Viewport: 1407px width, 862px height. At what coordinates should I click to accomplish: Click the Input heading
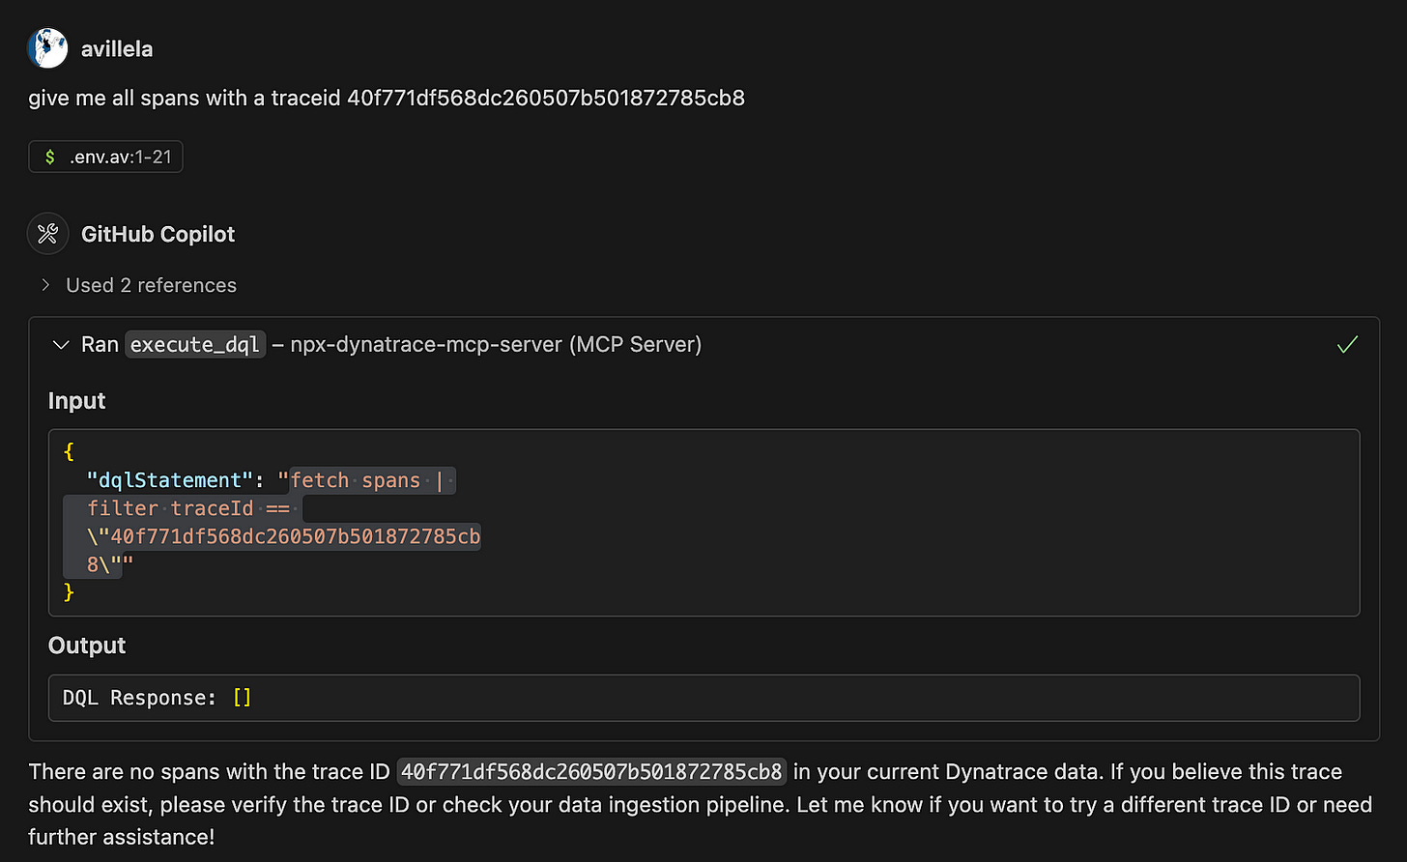point(77,401)
